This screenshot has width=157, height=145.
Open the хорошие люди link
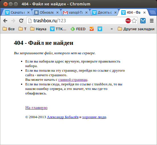coord(94,117)
